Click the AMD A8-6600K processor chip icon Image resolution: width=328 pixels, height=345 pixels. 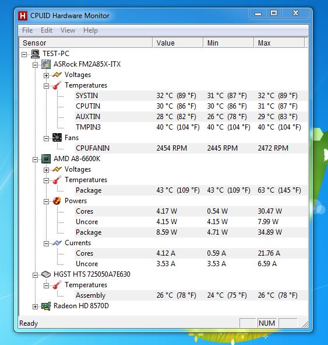[46, 159]
